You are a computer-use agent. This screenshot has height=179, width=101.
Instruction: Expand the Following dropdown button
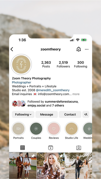pos(23,114)
